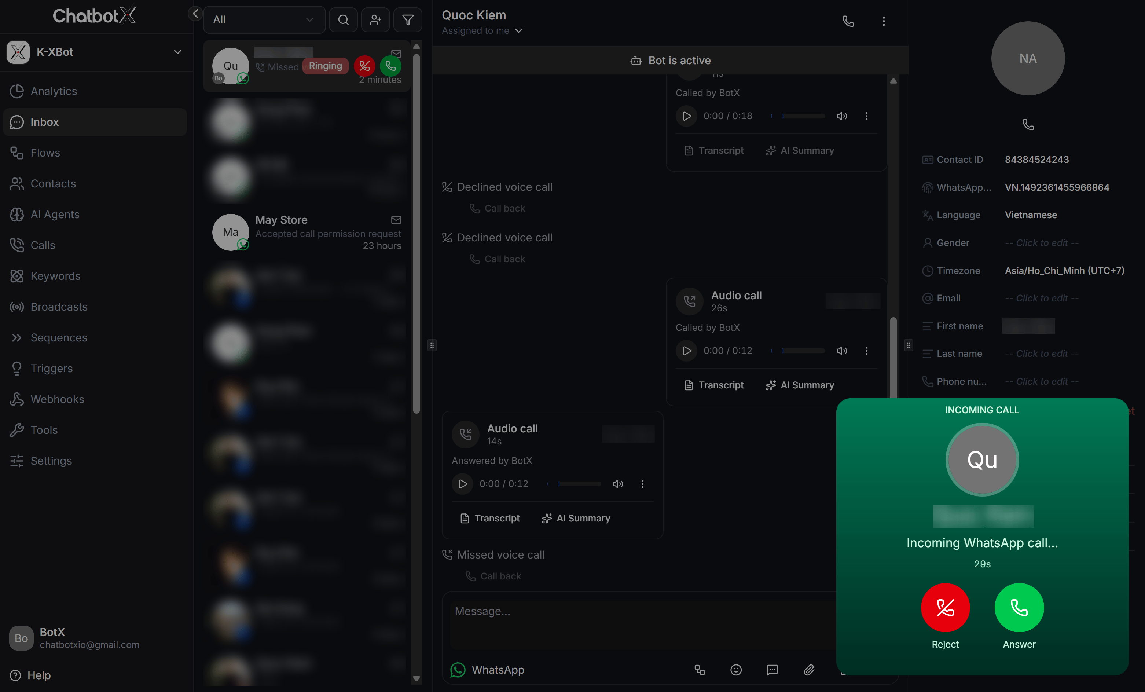Image resolution: width=1145 pixels, height=692 pixels.
Task: Play the 26s audio call recording
Action: [x=686, y=351]
